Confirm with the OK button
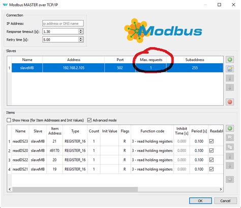241x208 pixels. pyautogui.click(x=200, y=201)
